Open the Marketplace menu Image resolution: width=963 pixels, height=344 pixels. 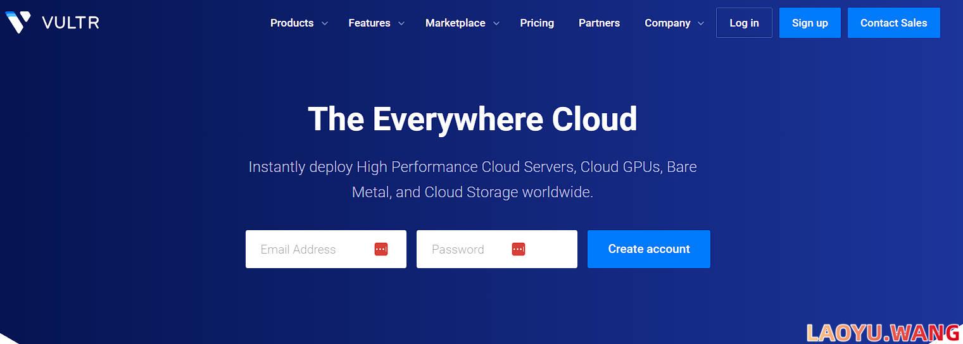tap(455, 23)
